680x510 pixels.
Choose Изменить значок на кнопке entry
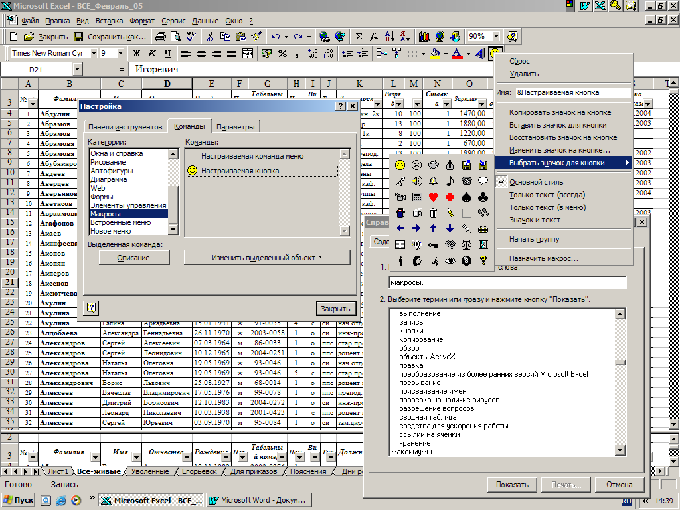click(x=559, y=150)
